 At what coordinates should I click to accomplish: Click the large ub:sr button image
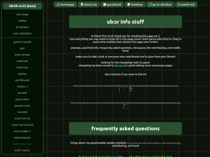pyautogui.click(x=126, y=90)
